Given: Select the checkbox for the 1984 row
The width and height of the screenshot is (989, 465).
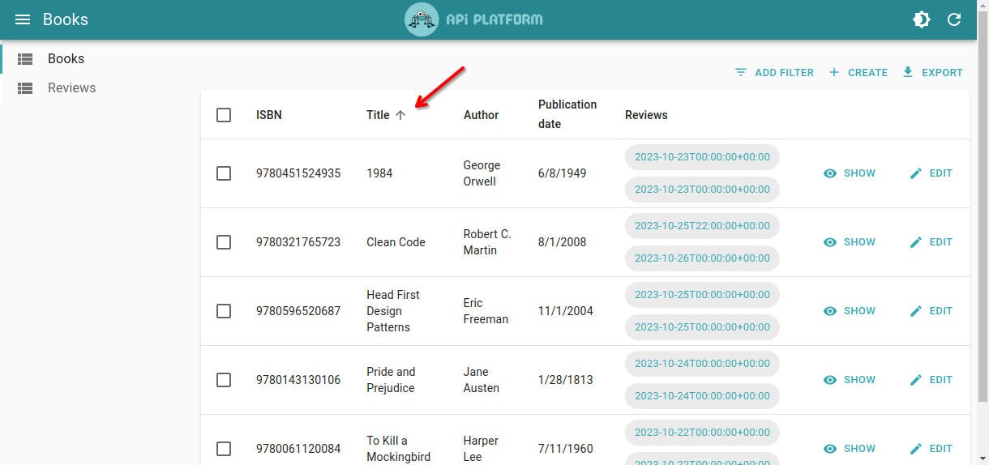Looking at the screenshot, I should click(224, 173).
